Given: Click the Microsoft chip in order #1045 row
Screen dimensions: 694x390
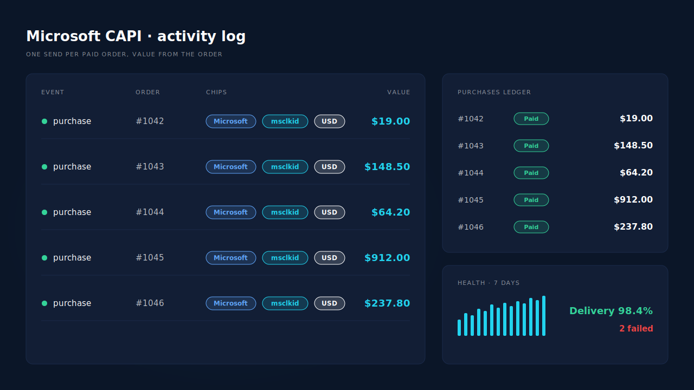Looking at the screenshot, I should [x=231, y=258].
